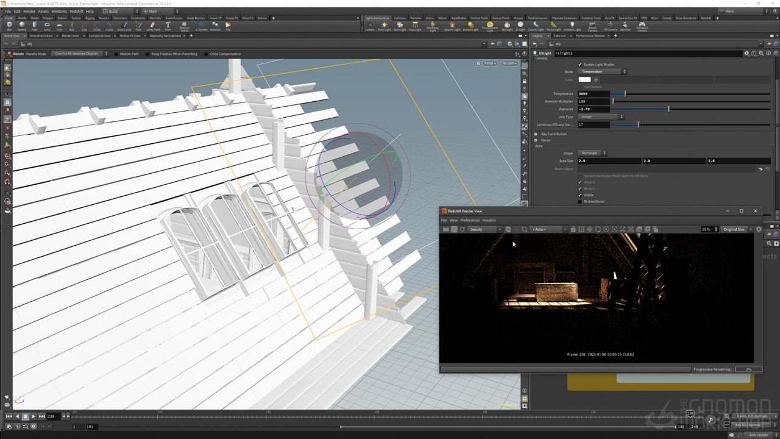Select the Metaball shelf tool
The width and height of the screenshot is (780, 439).
click(x=215, y=26)
